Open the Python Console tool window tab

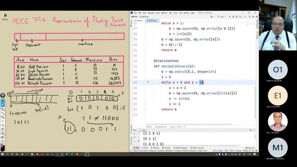pos(197,148)
